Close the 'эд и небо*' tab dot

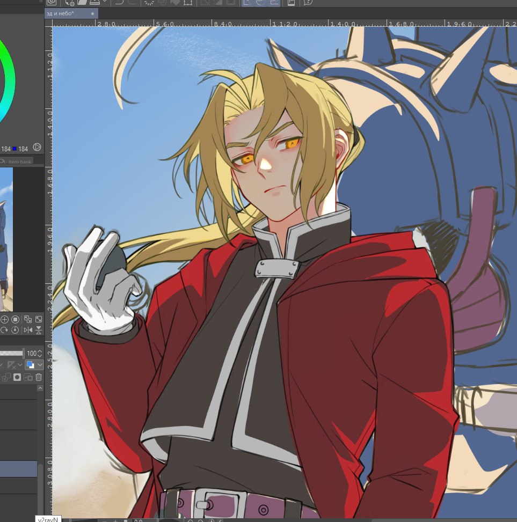click(92, 13)
